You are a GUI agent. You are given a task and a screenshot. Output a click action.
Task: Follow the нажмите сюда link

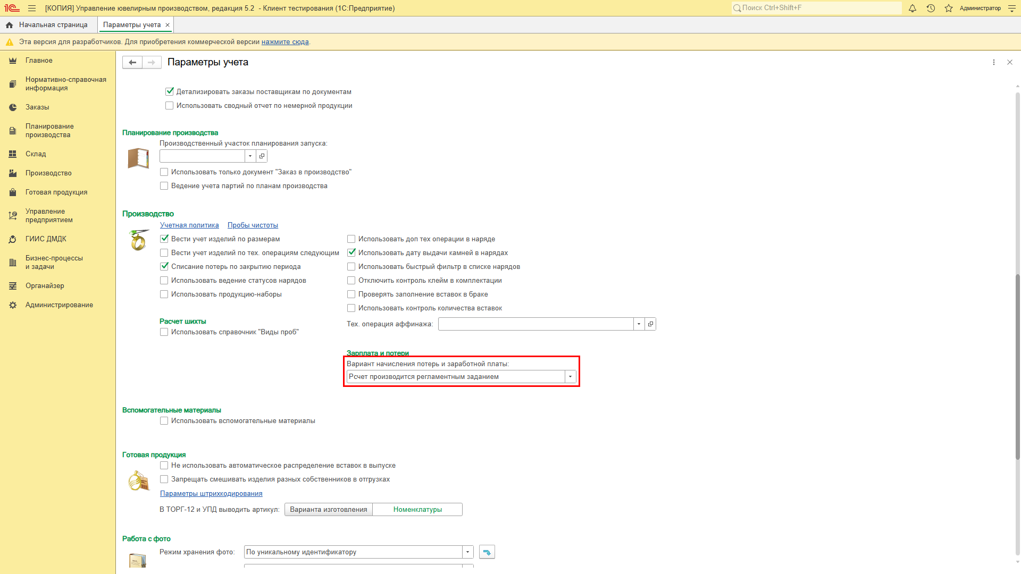(x=285, y=42)
